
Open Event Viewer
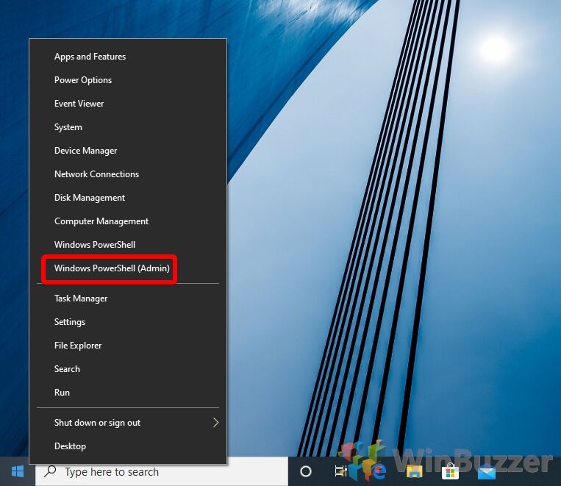(x=128, y=104)
